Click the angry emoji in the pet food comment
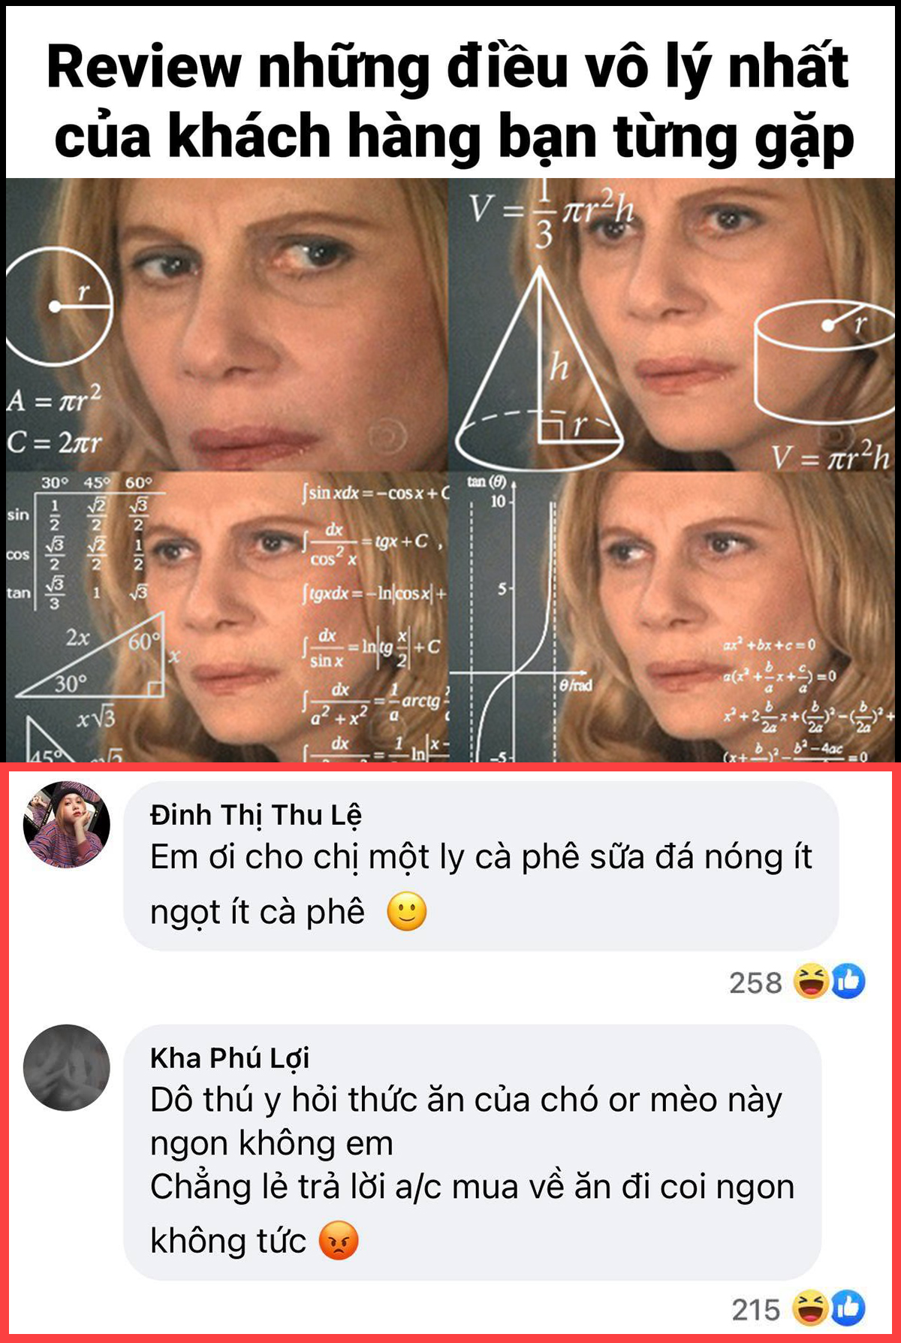Viewport: 901px width, 1343px height. coord(339,1240)
